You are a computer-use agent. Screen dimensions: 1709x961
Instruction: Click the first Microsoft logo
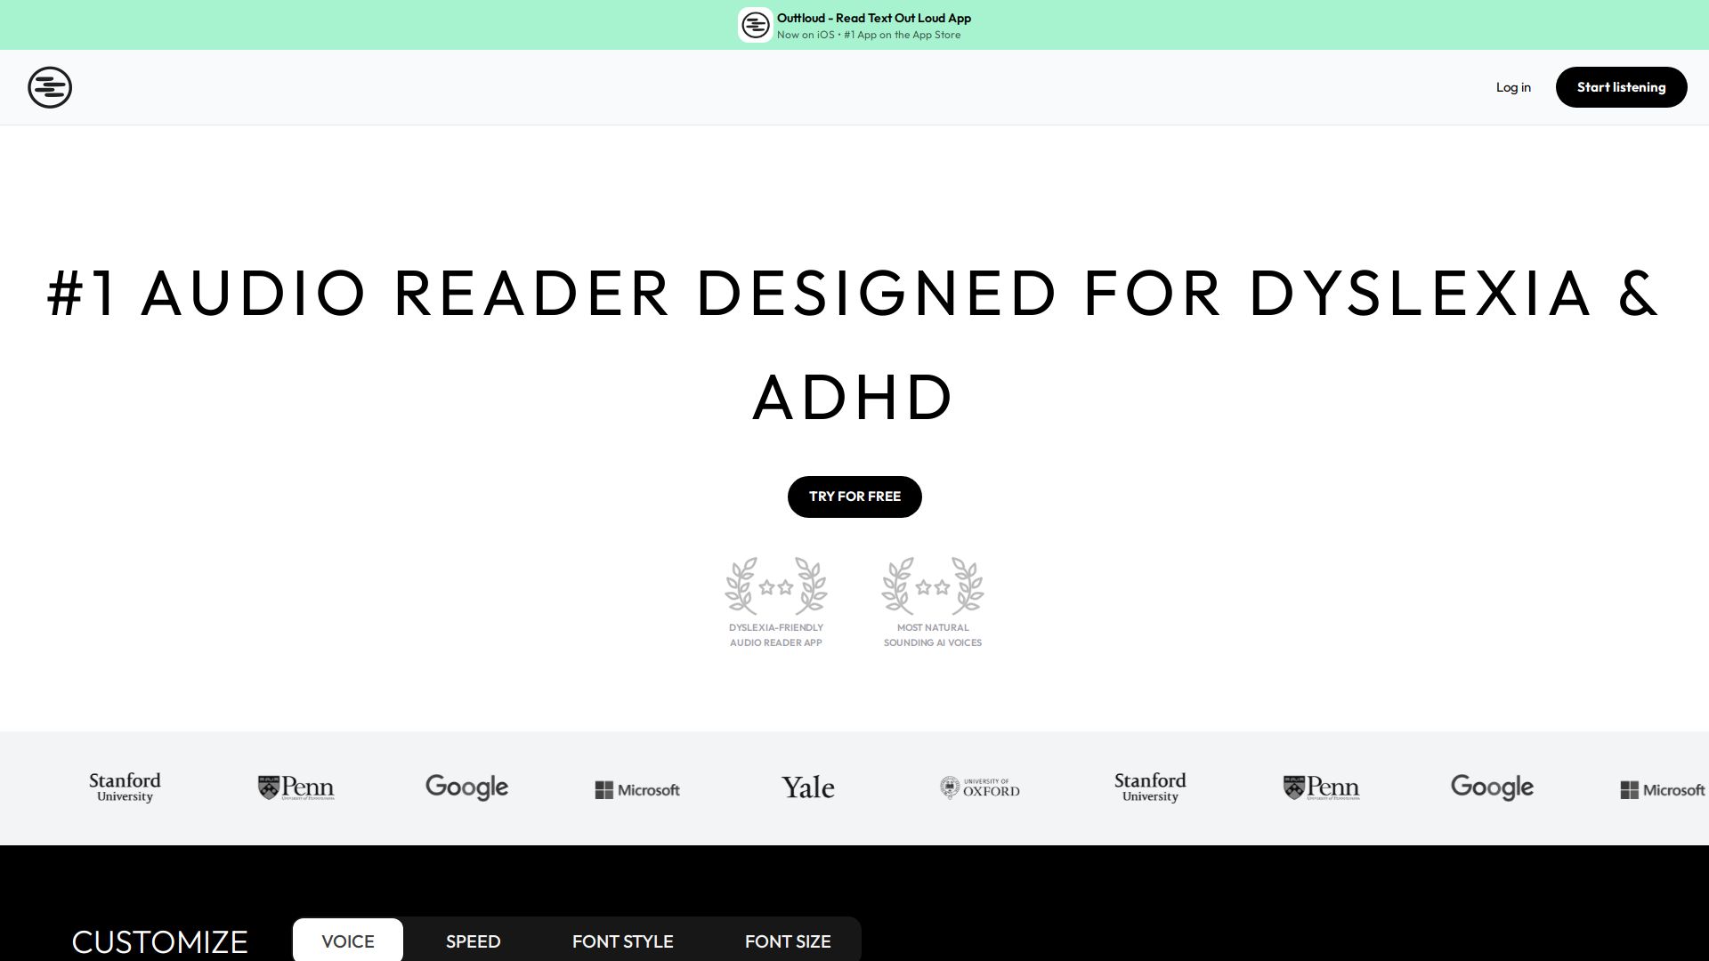[x=637, y=789]
